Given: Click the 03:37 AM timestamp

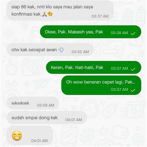Looking at the screenshot, I should (100, 16).
